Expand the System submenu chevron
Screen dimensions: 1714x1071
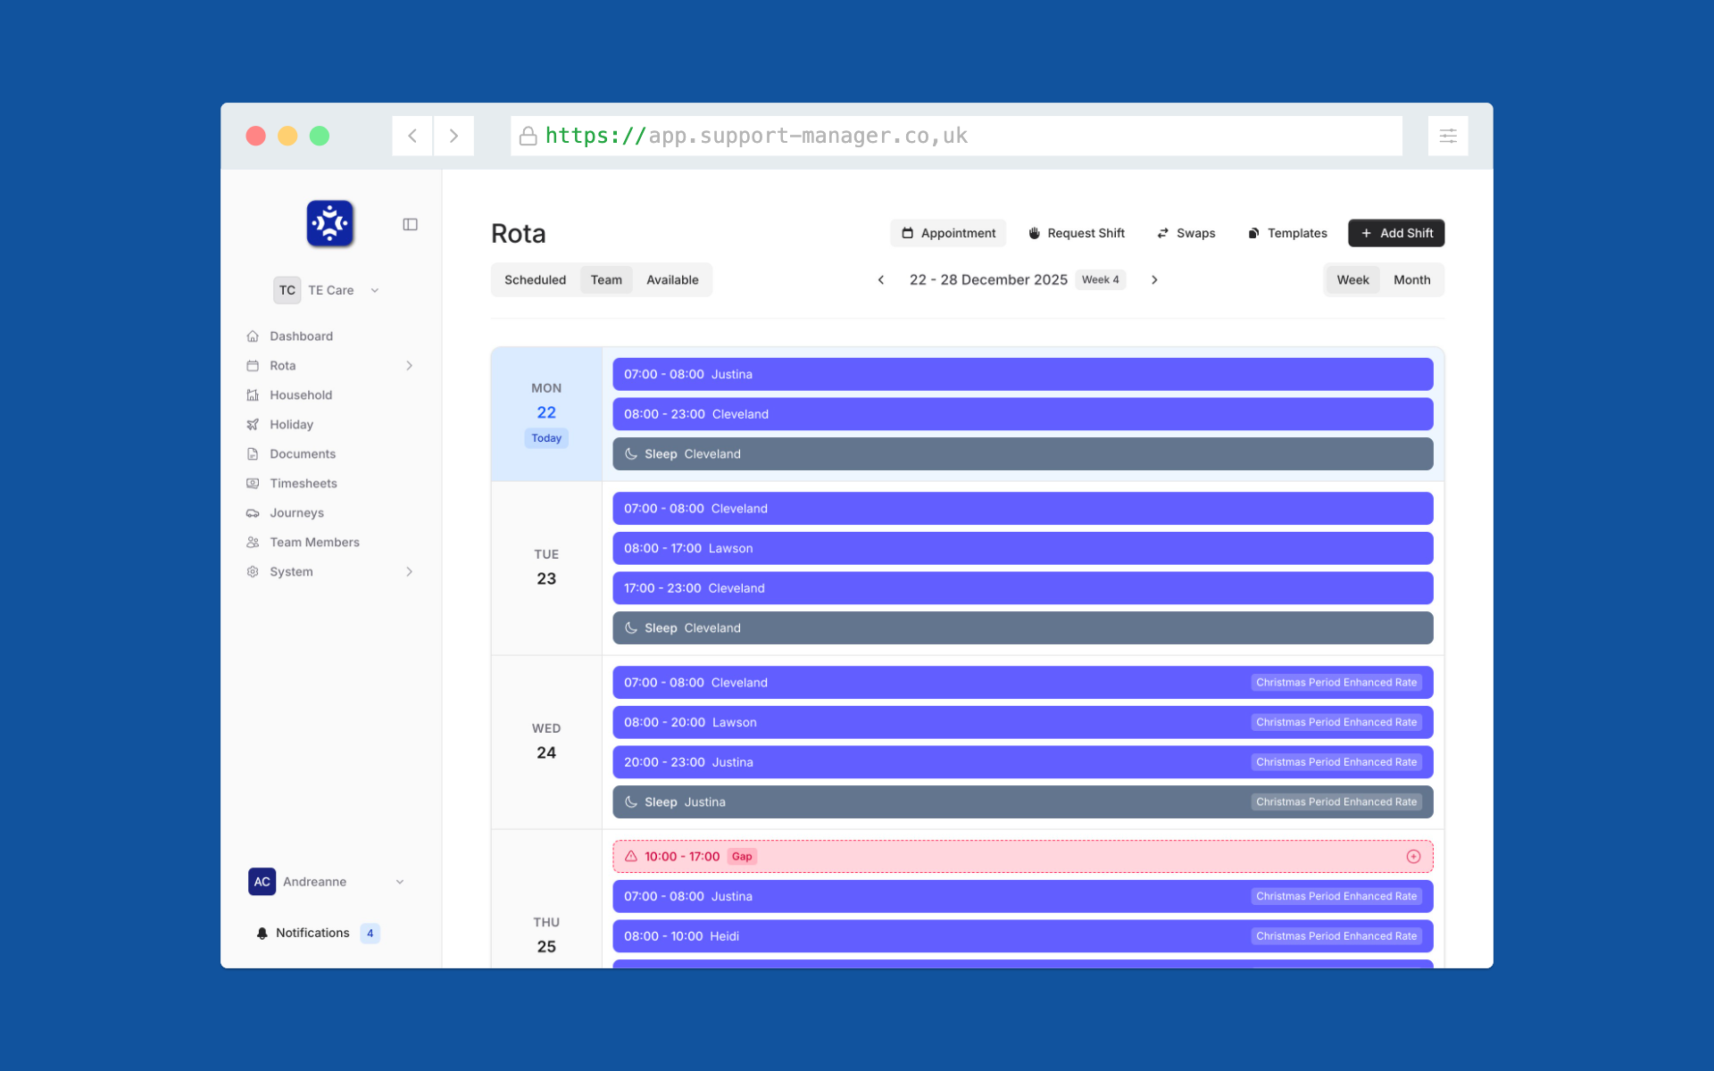(x=409, y=571)
